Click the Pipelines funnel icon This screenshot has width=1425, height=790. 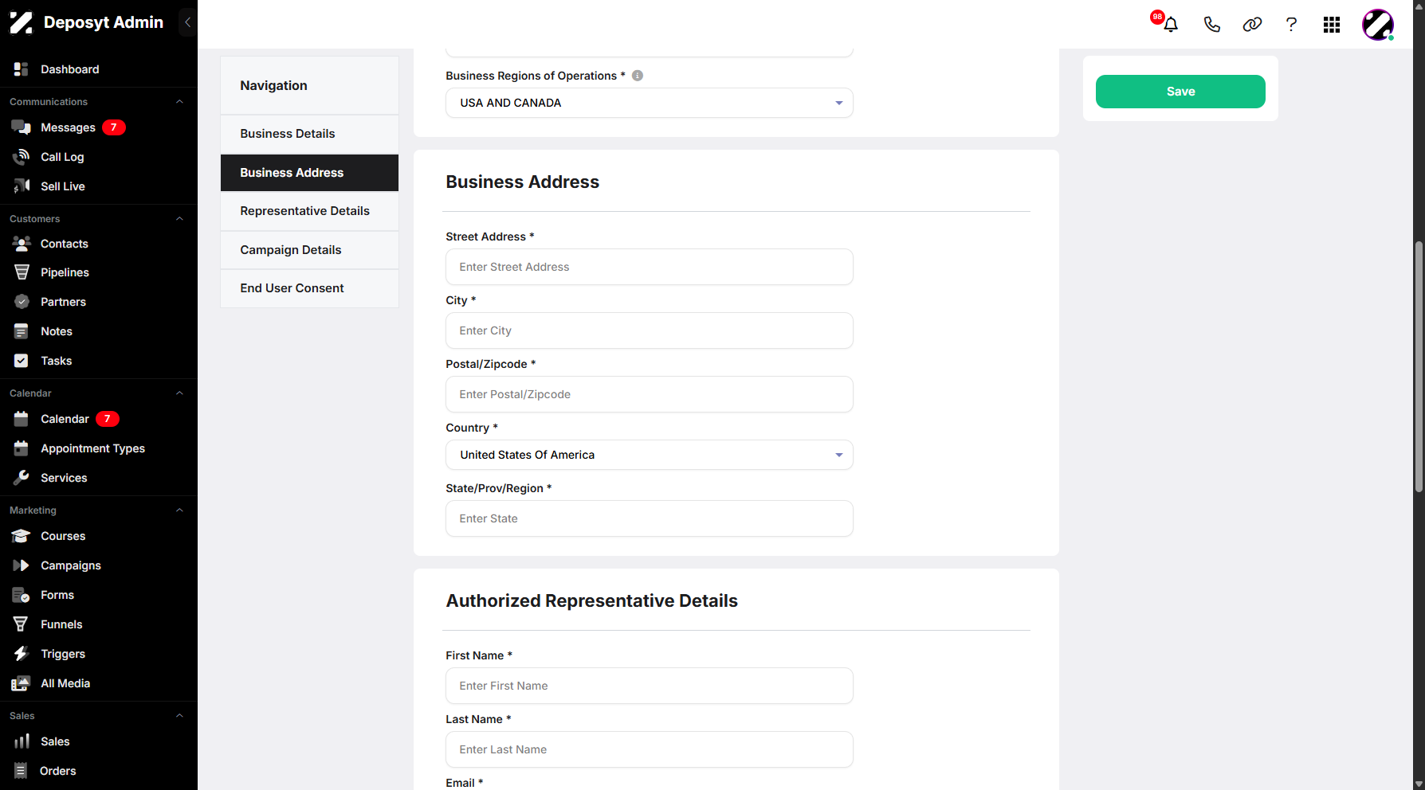coord(22,272)
